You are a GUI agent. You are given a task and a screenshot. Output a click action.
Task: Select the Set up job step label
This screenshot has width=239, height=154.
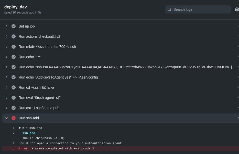pyautogui.click(x=27, y=26)
